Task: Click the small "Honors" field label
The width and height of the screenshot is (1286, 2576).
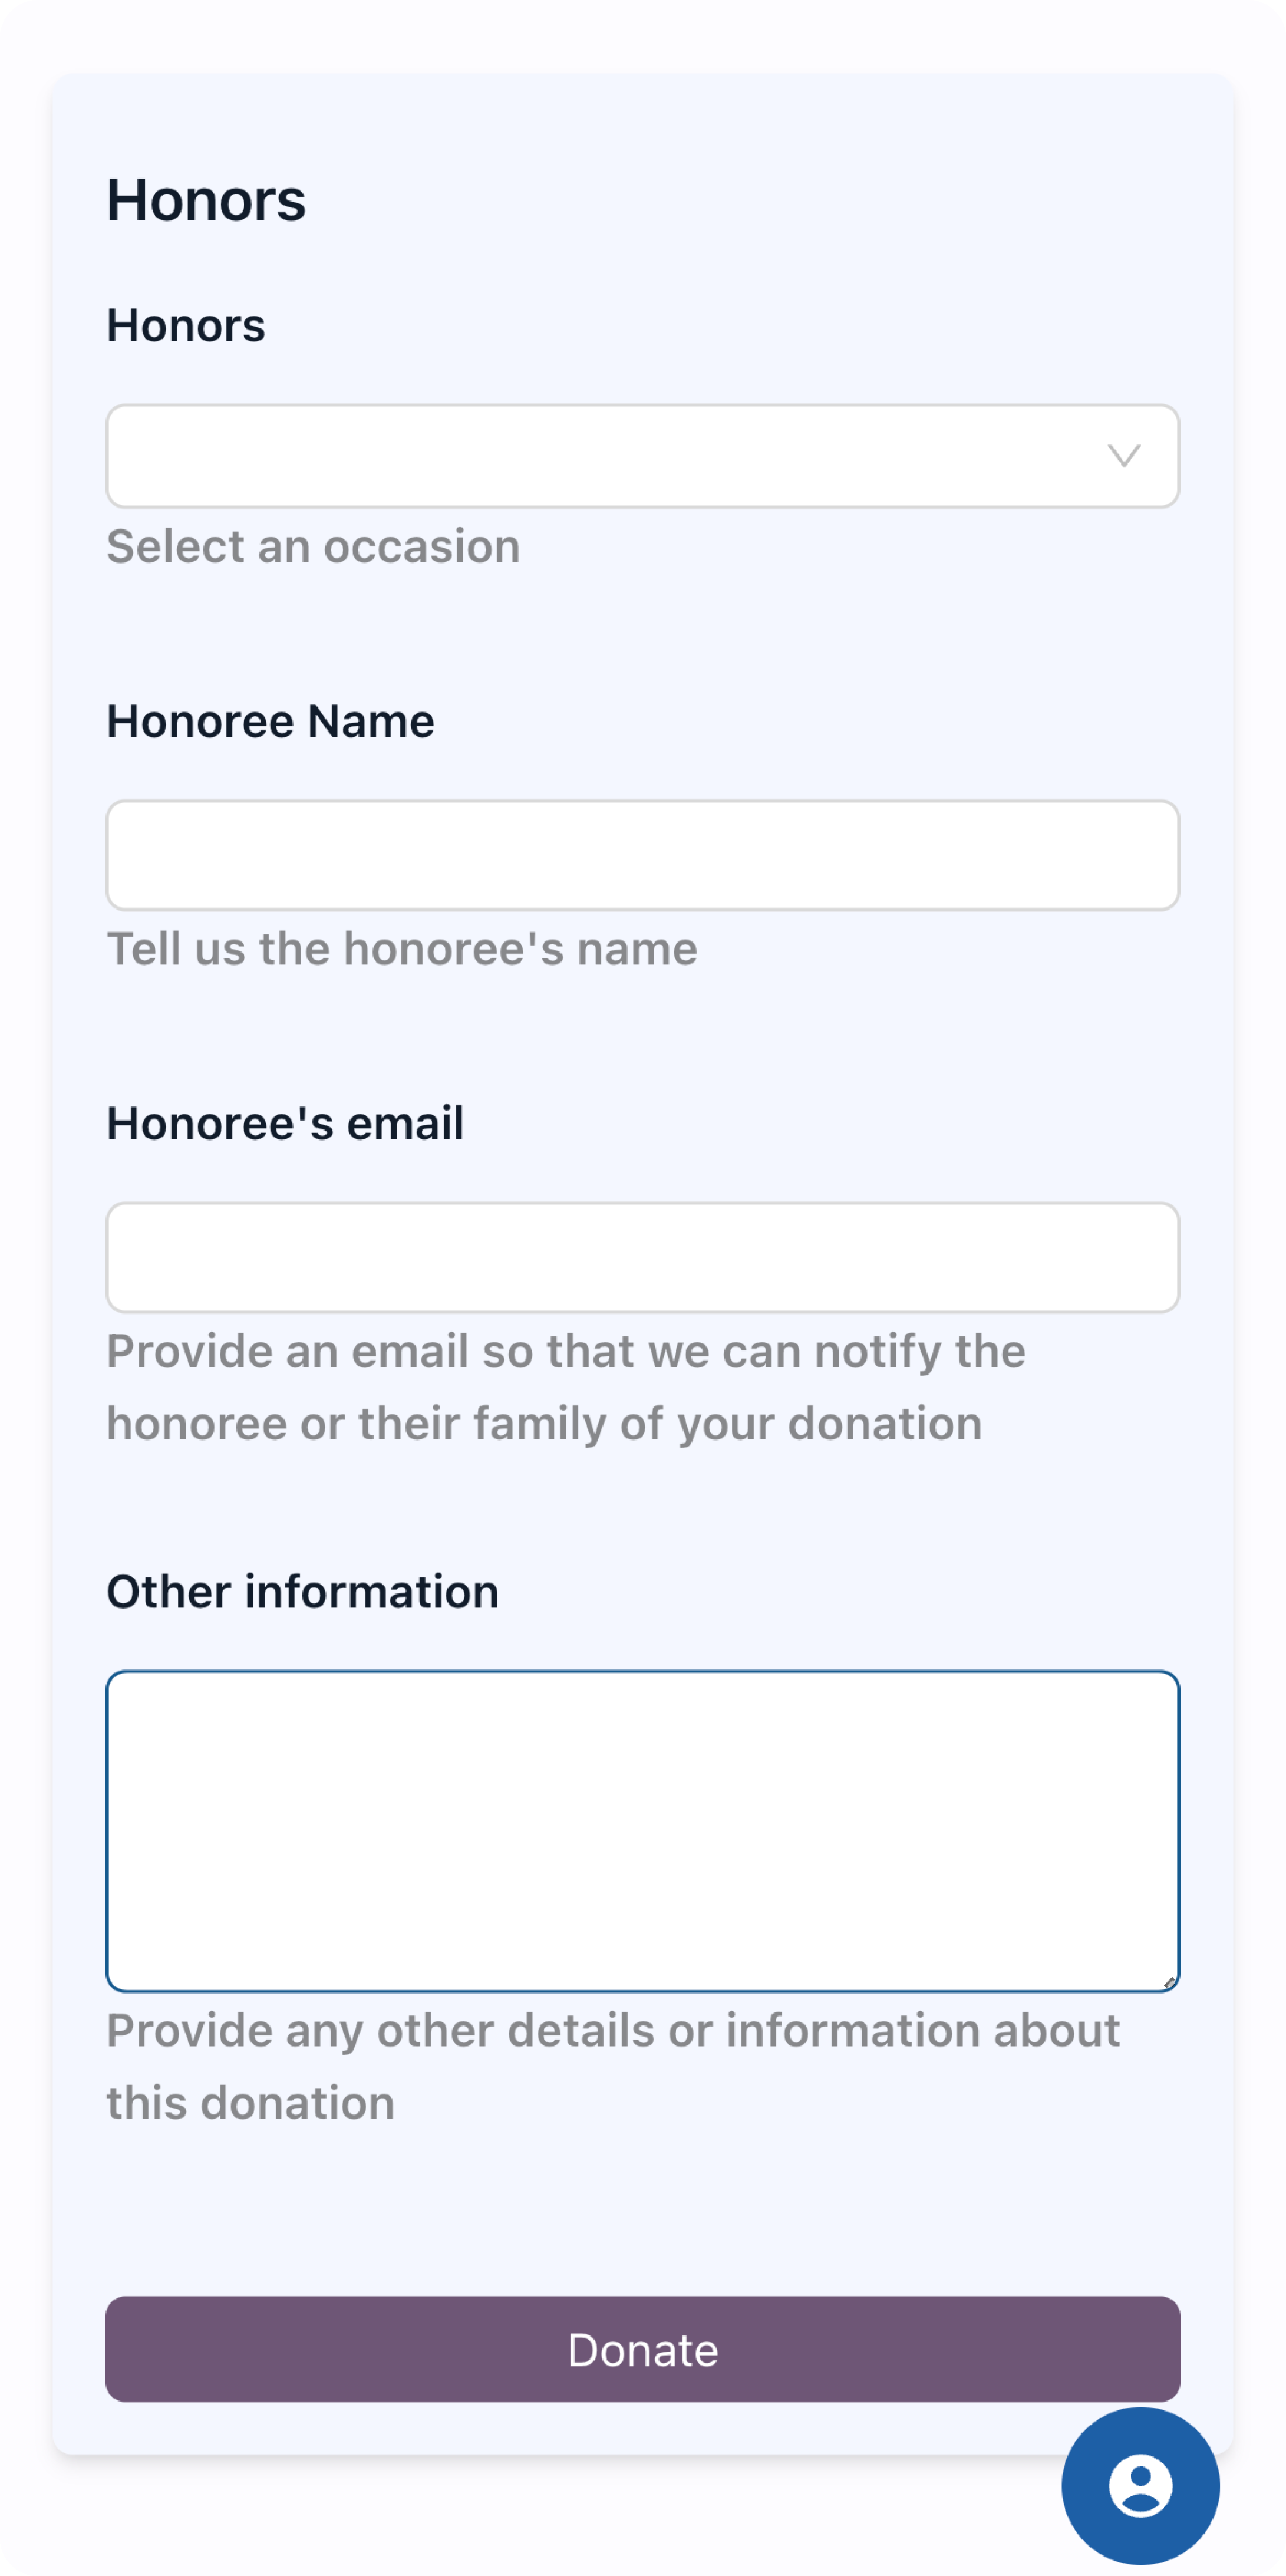Action: (186, 325)
